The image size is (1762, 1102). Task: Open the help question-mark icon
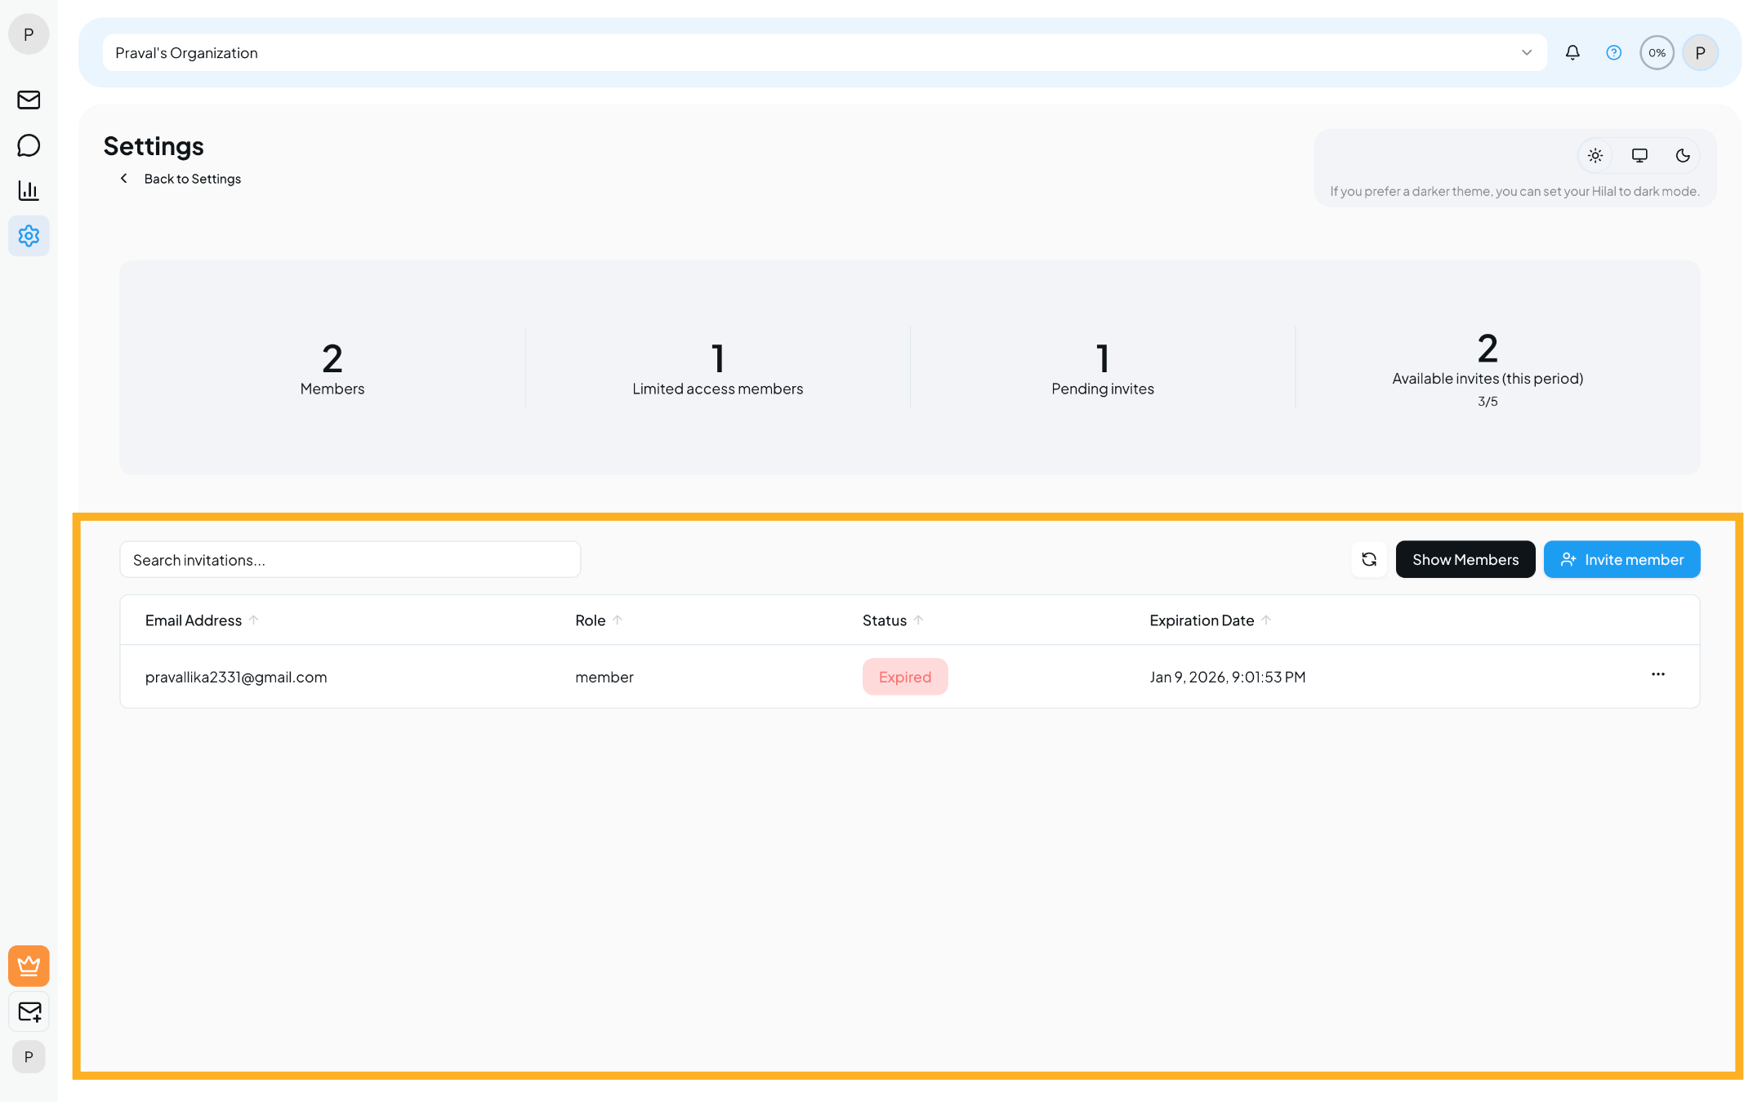[x=1613, y=52]
